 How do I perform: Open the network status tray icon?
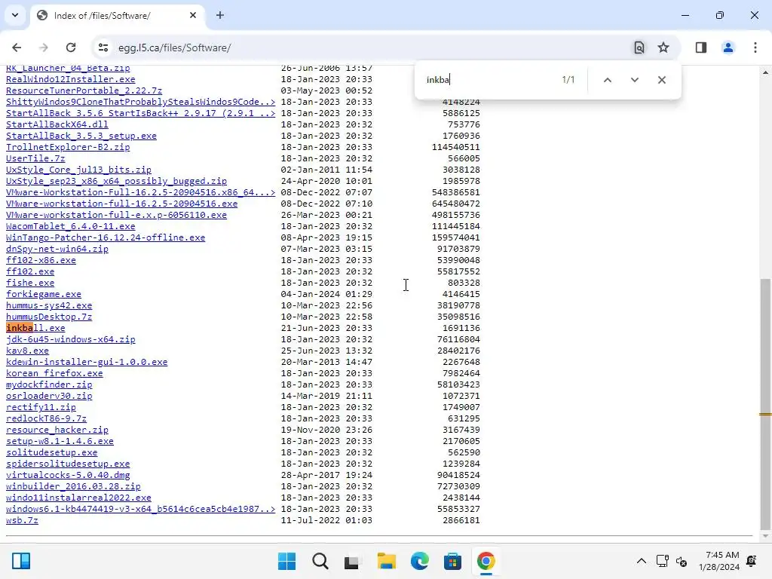coord(663,561)
